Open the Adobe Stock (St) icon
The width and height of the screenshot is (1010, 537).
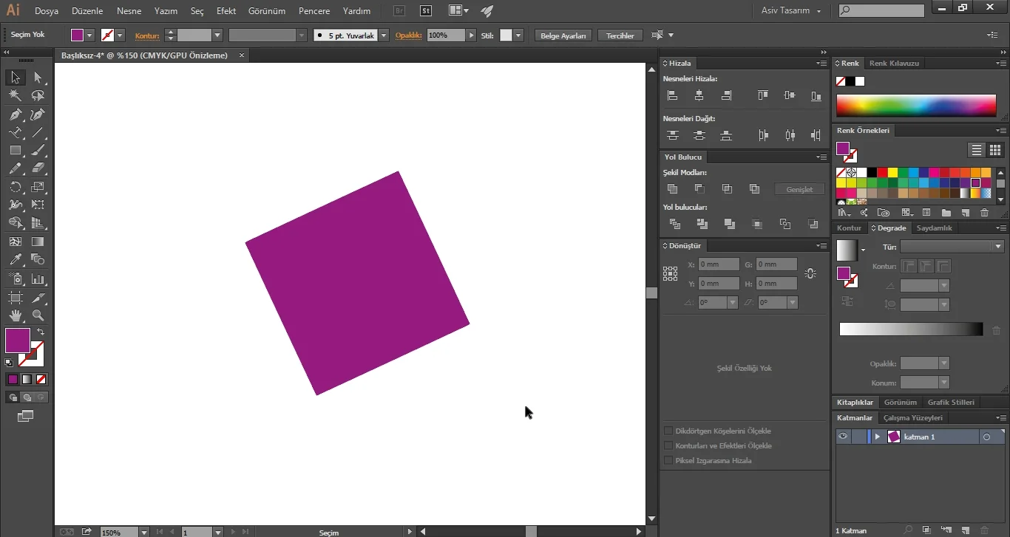tap(426, 11)
